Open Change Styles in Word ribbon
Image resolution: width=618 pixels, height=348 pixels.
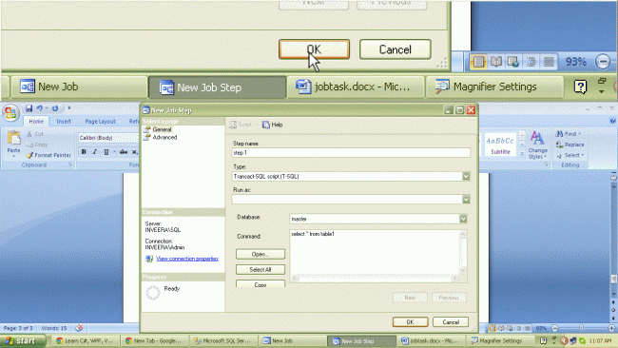(x=537, y=145)
